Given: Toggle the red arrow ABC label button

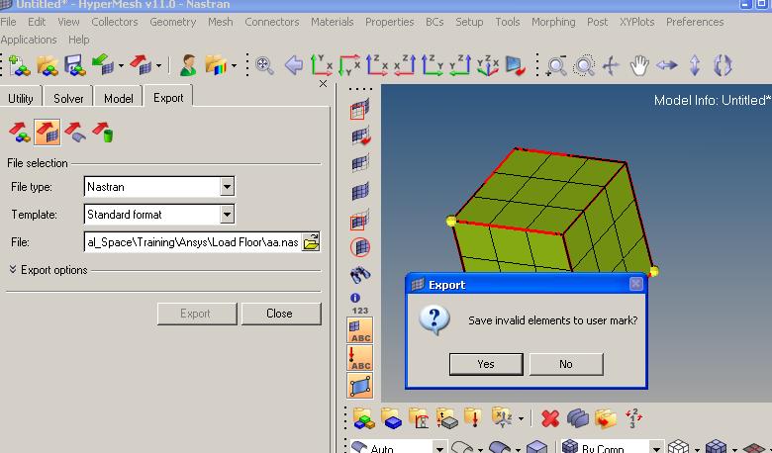Looking at the screenshot, I should (360, 358).
